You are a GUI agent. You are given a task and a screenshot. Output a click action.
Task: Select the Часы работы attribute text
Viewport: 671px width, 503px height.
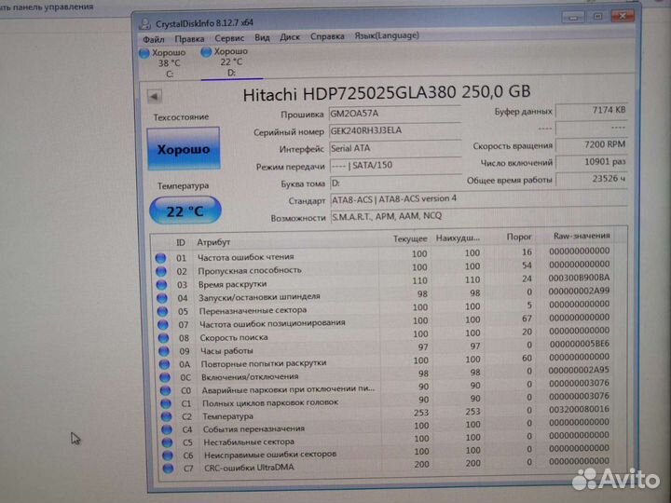tap(226, 351)
